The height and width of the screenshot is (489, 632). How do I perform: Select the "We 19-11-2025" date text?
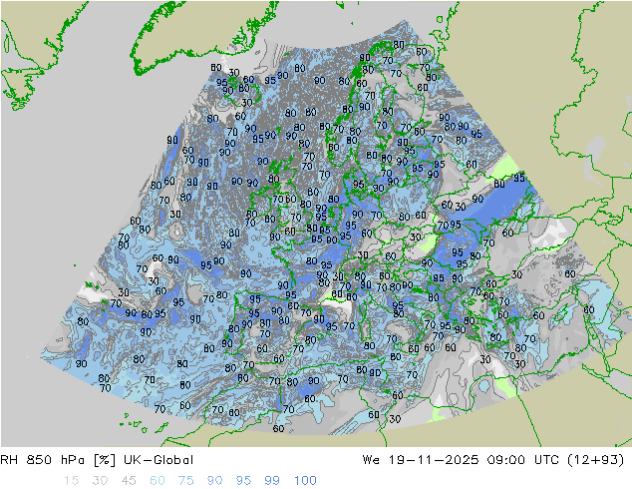pos(421,460)
